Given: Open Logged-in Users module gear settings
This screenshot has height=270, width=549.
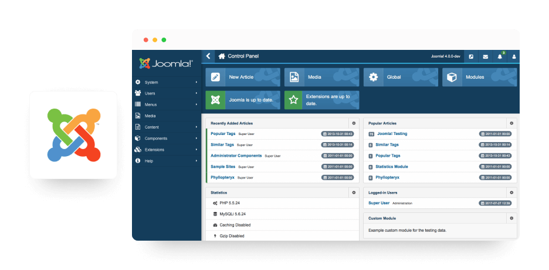Looking at the screenshot, I should coord(511,193).
